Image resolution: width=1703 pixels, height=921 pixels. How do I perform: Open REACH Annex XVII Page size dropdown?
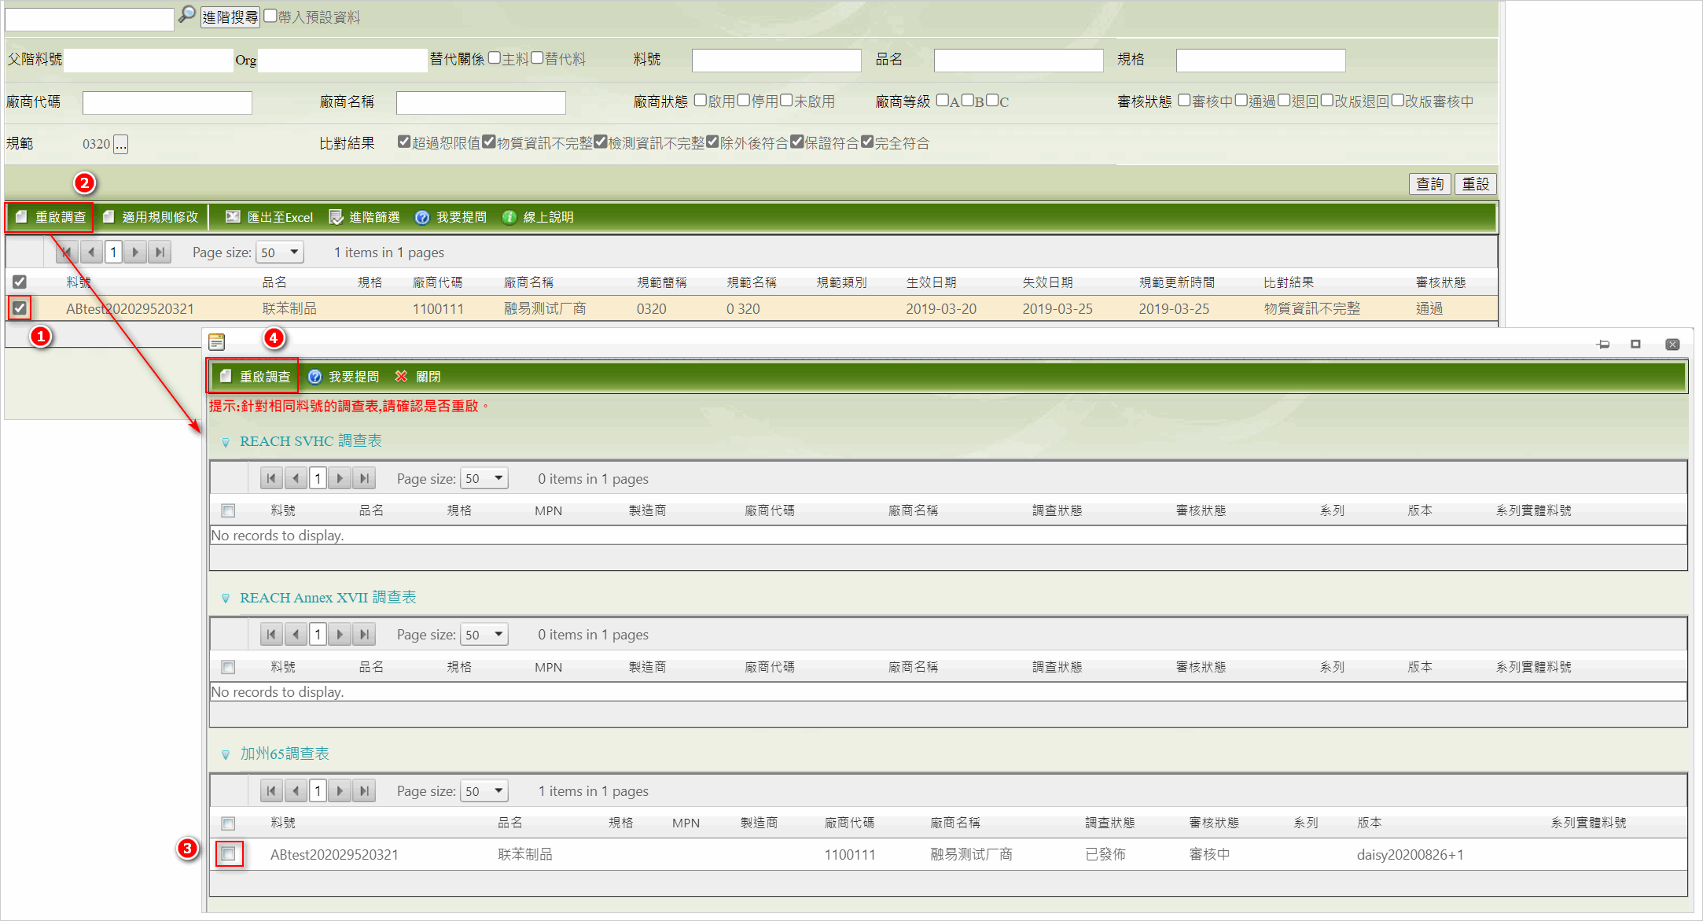pos(484,634)
